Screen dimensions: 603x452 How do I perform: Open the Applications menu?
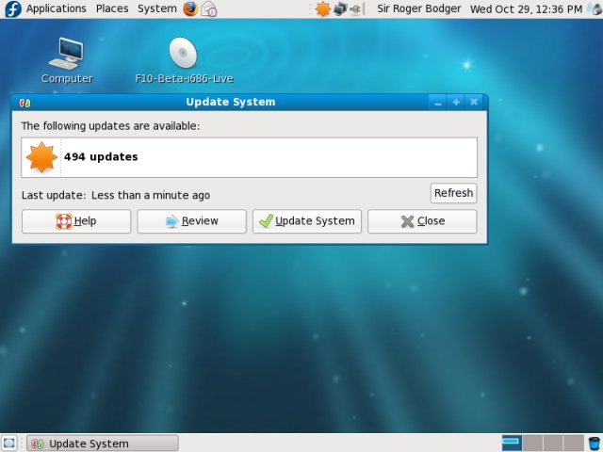pyautogui.click(x=57, y=8)
